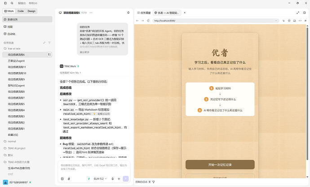The height and width of the screenshot is (187, 310).
Task: Open the 编辑 menu in the title bar
Action: [22, 3]
